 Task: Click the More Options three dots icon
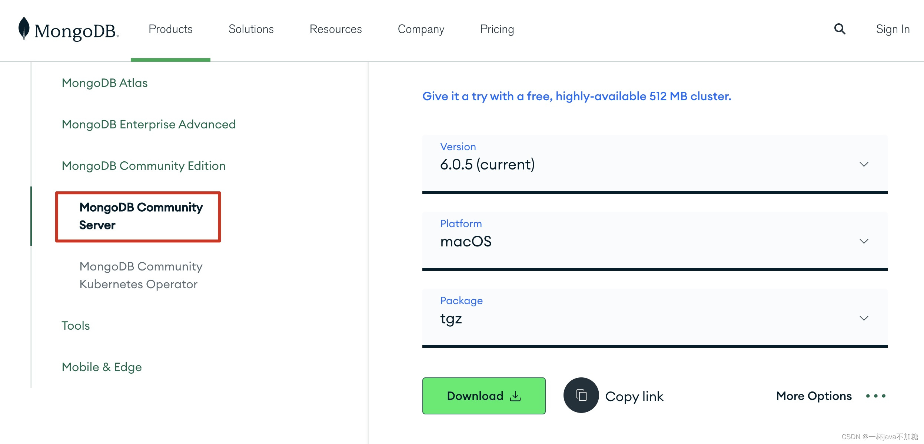pos(876,396)
